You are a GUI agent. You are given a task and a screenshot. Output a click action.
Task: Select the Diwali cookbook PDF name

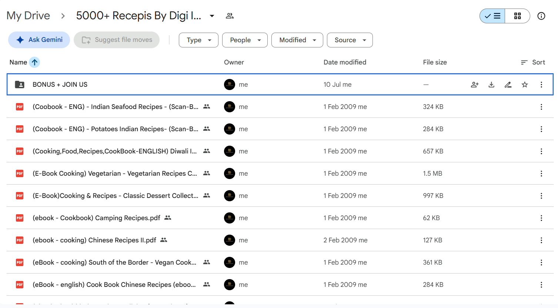pos(115,151)
